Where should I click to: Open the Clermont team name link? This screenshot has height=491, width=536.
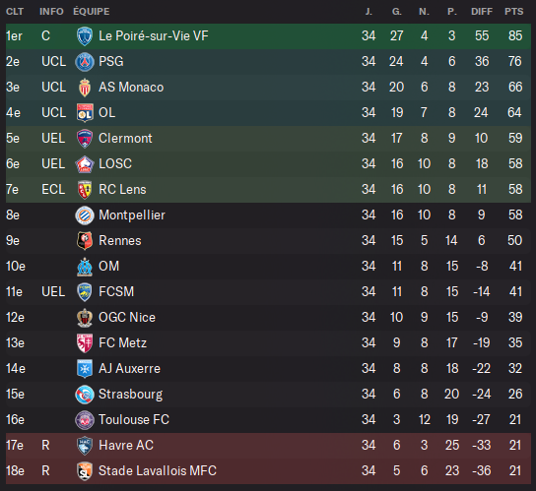pyautogui.click(x=125, y=139)
